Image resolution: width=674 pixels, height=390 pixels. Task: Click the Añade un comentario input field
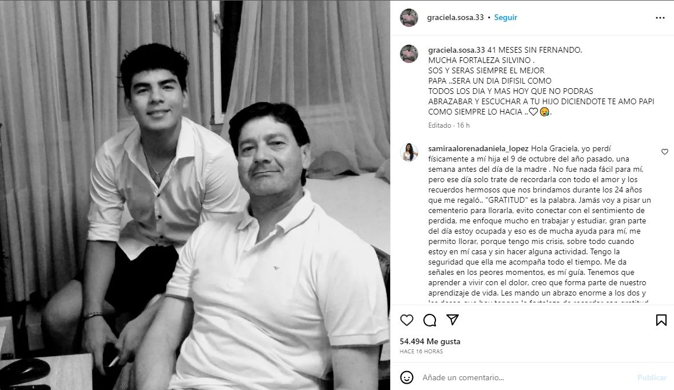[x=525, y=377]
